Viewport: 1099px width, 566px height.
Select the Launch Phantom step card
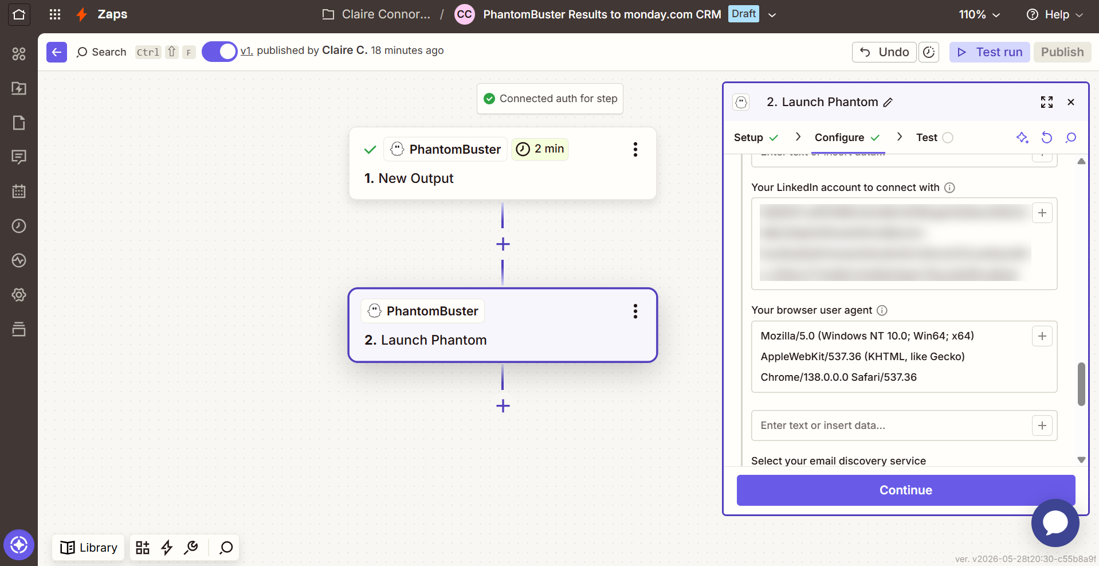point(503,325)
